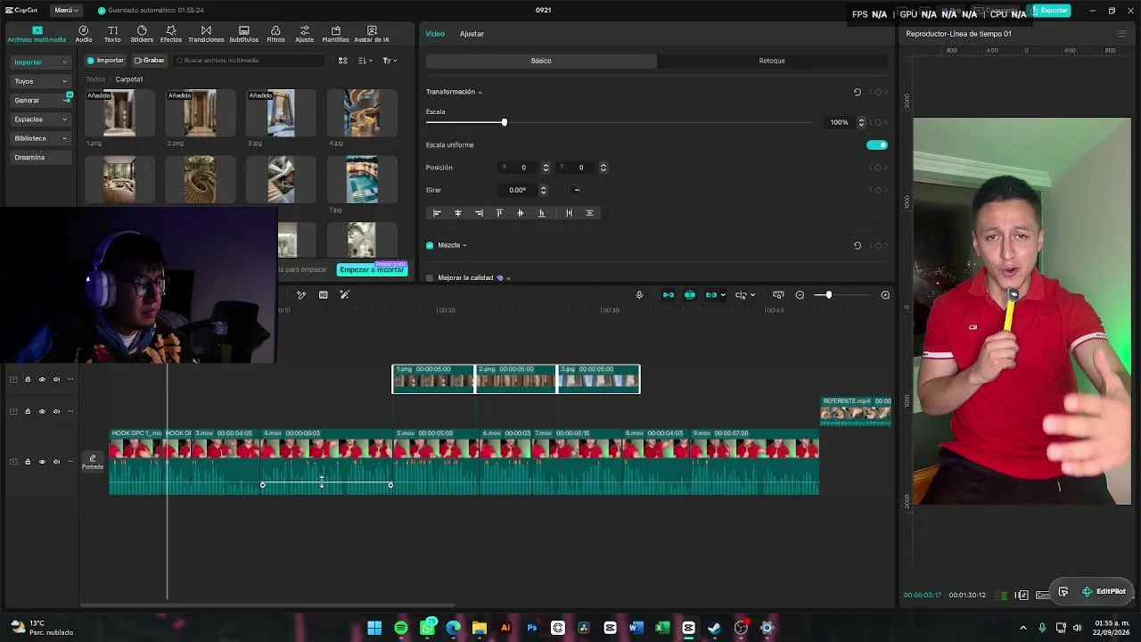
Task: Enable the Mejorar la calidad checkbox
Action: click(x=430, y=278)
